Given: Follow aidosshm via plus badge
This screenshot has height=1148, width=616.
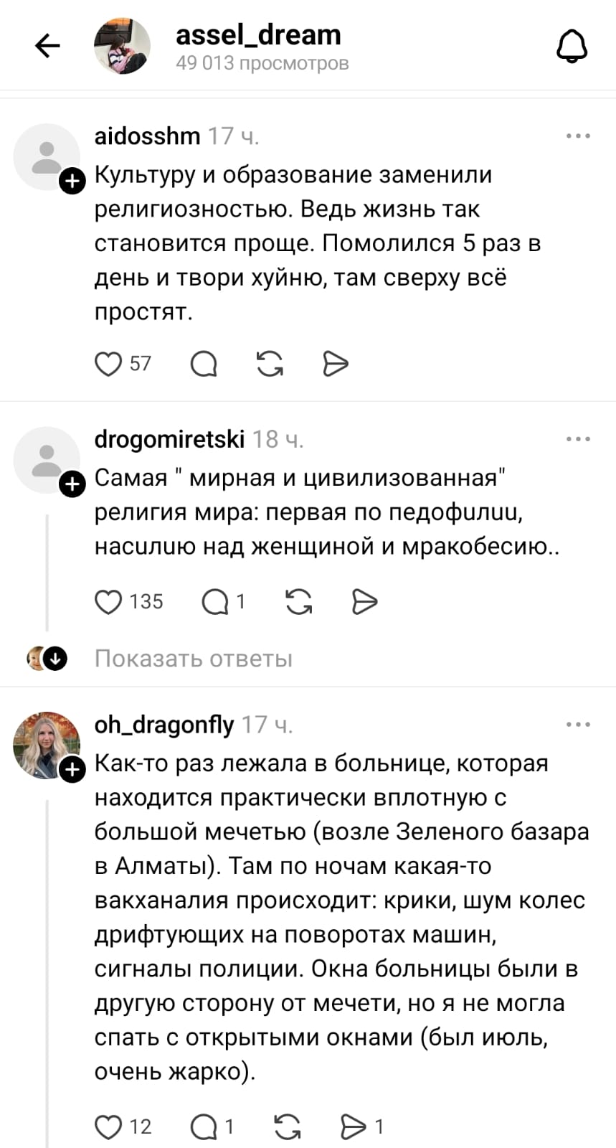Looking at the screenshot, I should click(72, 182).
